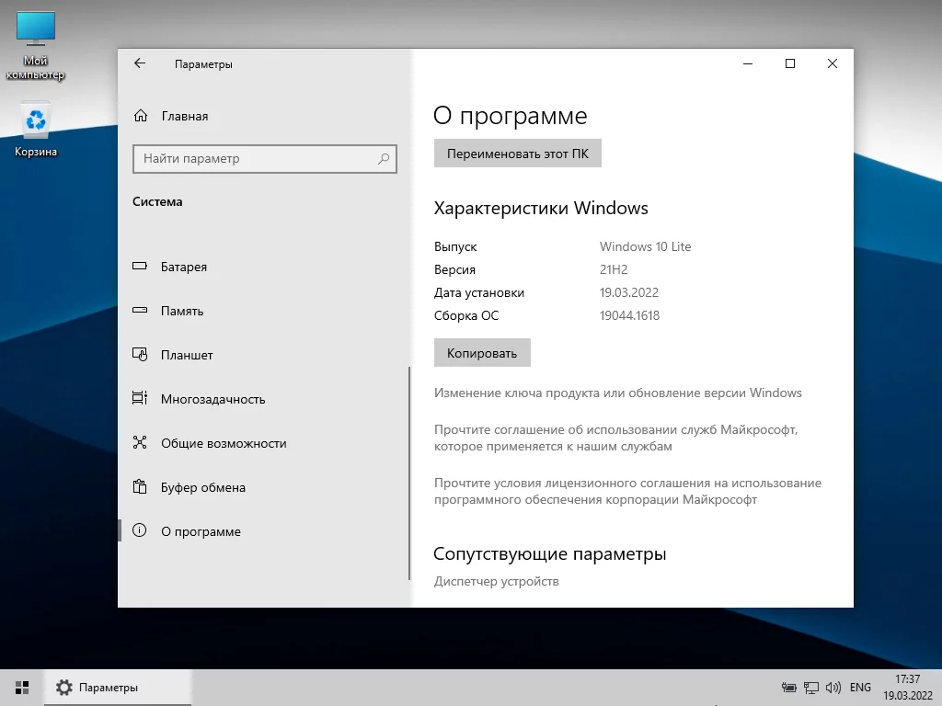Viewport: 942px width, 706px height.
Task: Open Изменение ключа продукта link
Action: 617,393
